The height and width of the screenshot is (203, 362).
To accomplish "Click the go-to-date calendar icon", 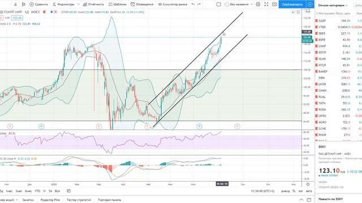I will [68, 191].
